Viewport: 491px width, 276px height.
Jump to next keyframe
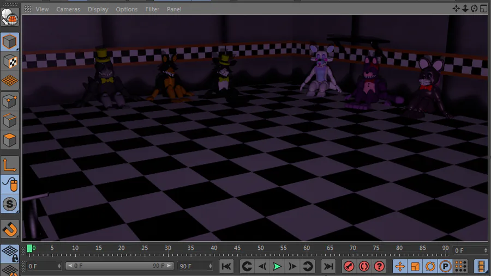click(x=307, y=266)
